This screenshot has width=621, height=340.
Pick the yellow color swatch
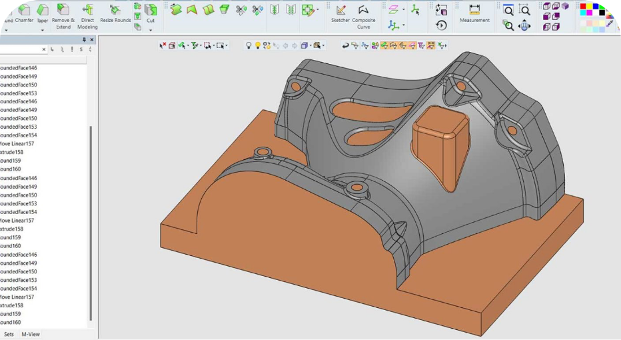[589, 7]
